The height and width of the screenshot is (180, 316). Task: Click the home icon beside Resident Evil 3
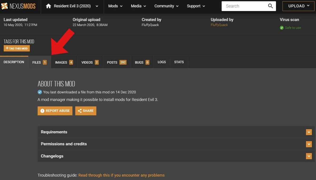(x=48, y=6)
